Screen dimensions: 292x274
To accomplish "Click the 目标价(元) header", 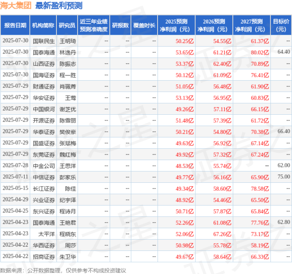I will coord(281,25).
